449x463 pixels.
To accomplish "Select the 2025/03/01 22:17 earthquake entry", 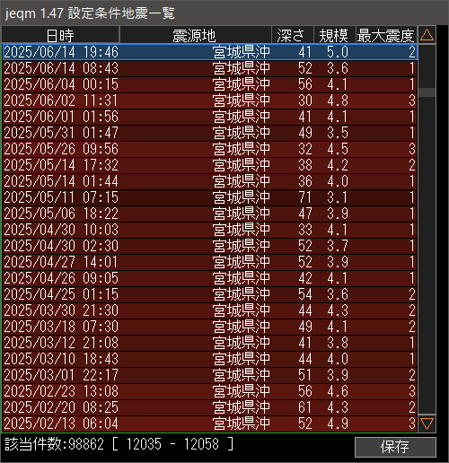I will pos(210,375).
